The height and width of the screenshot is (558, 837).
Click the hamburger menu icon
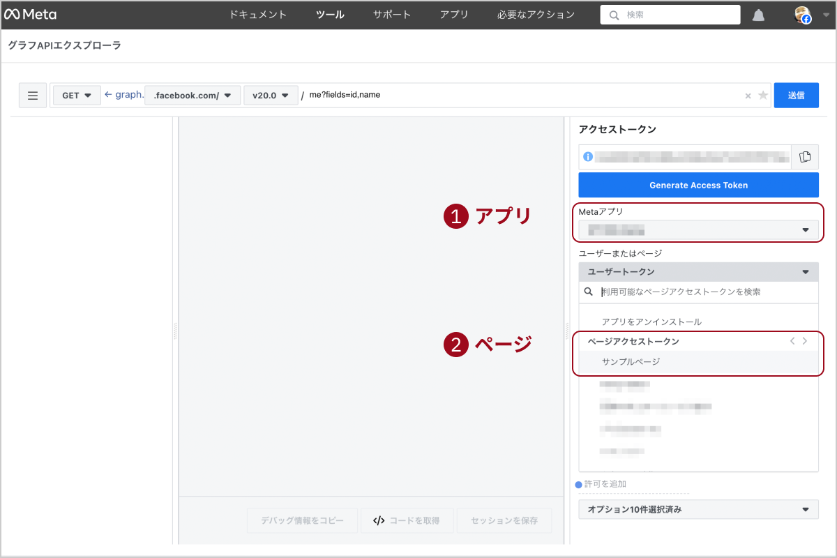(x=33, y=96)
